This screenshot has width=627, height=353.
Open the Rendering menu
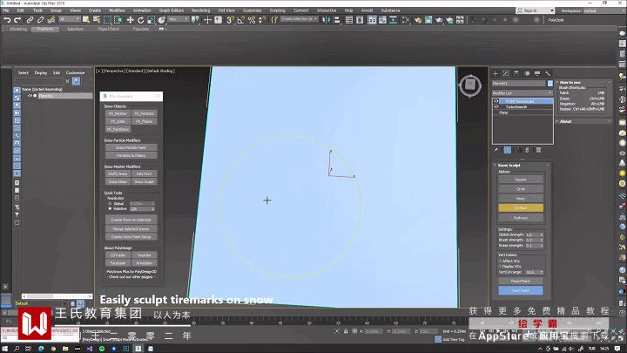tap(201, 10)
